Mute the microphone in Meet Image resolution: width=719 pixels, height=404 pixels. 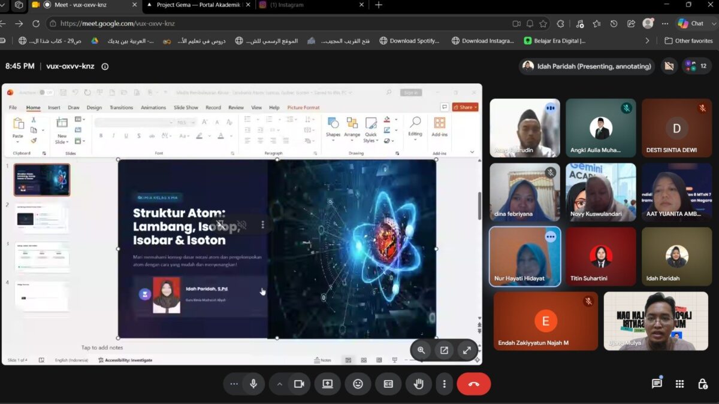[x=253, y=384]
